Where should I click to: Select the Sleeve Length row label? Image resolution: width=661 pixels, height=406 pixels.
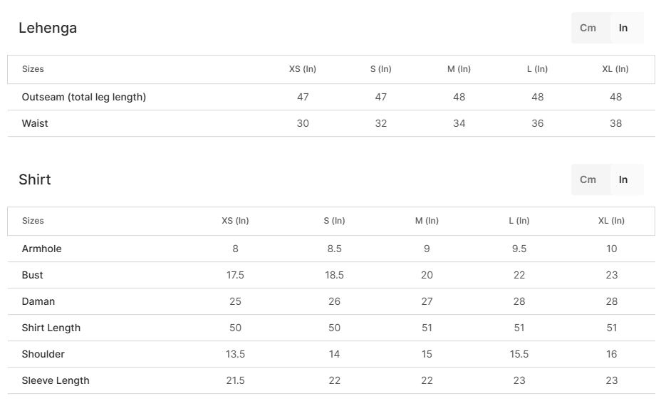[x=56, y=380]
